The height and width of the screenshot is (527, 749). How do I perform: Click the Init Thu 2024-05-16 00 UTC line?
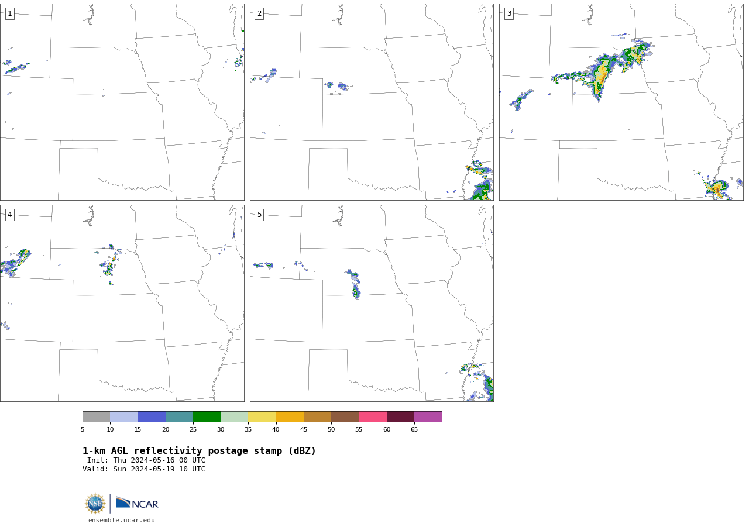pyautogui.click(x=146, y=460)
